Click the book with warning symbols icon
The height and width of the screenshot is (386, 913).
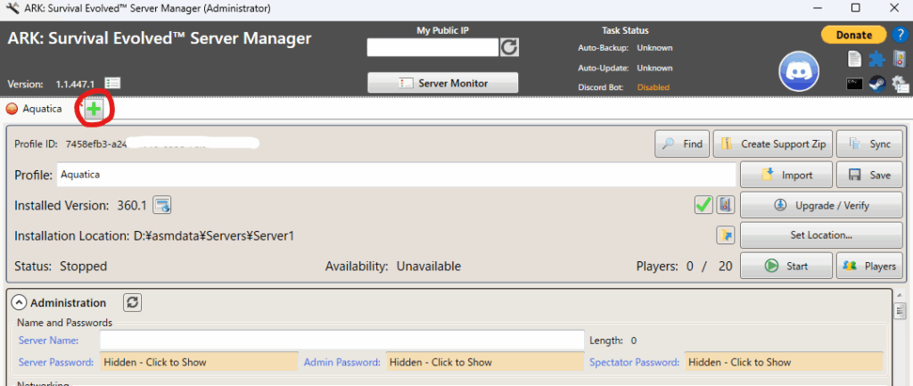click(x=899, y=59)
